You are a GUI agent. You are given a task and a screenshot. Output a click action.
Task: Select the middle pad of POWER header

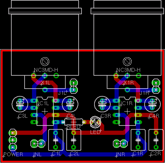pyautogui.click(x=13, y=140)
